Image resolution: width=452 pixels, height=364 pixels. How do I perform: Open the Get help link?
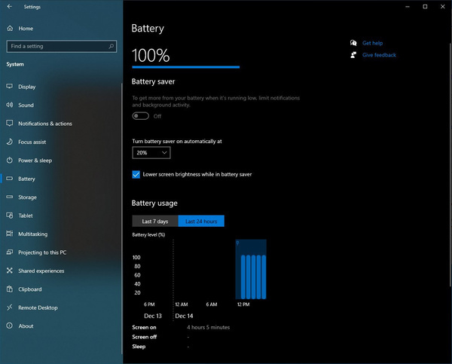pyautogui.click(x=372, y=43)
